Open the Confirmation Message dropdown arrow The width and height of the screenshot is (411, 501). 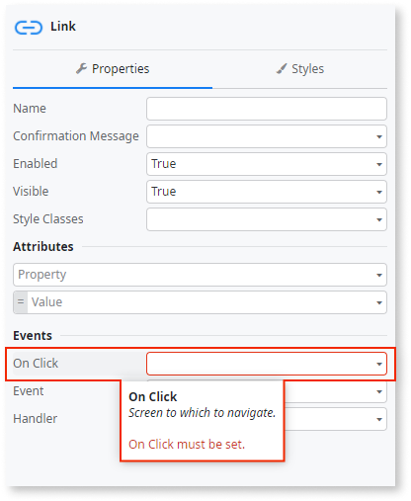379,136
